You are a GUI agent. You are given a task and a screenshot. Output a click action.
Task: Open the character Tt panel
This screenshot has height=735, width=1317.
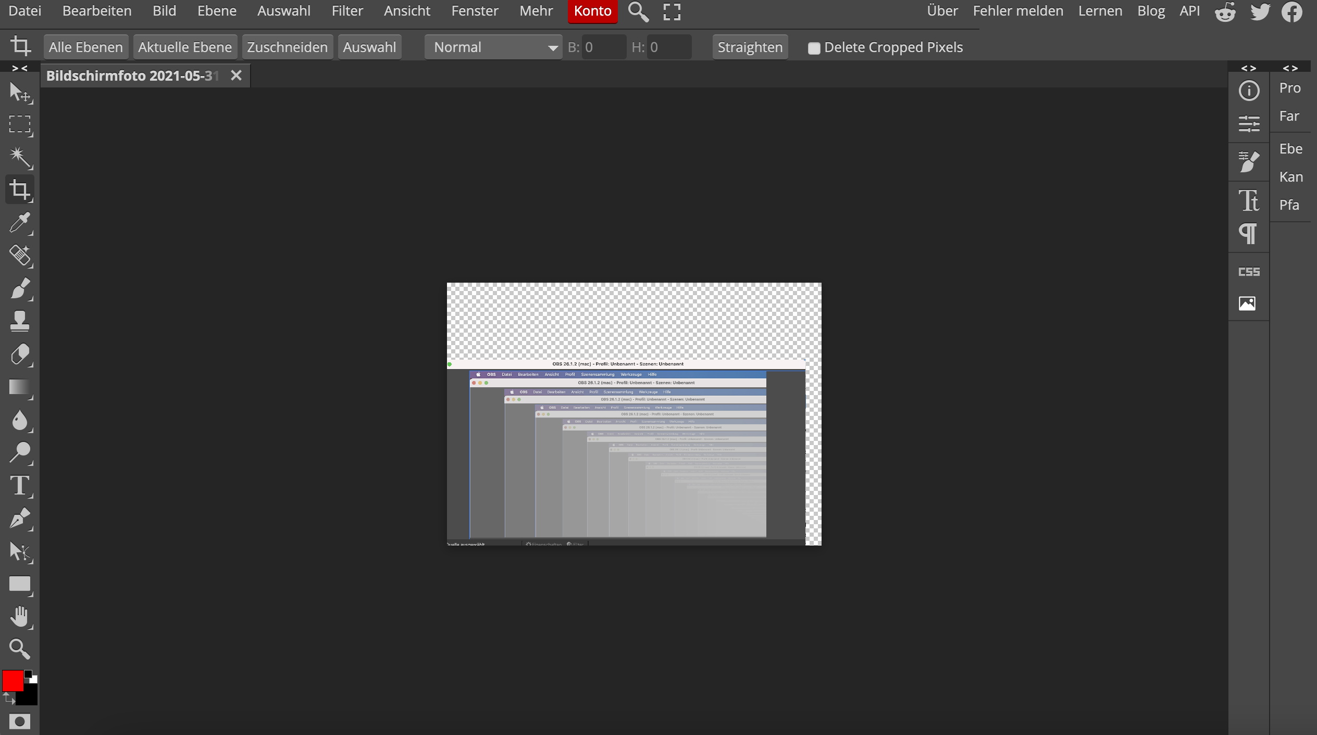point(1249,200)
